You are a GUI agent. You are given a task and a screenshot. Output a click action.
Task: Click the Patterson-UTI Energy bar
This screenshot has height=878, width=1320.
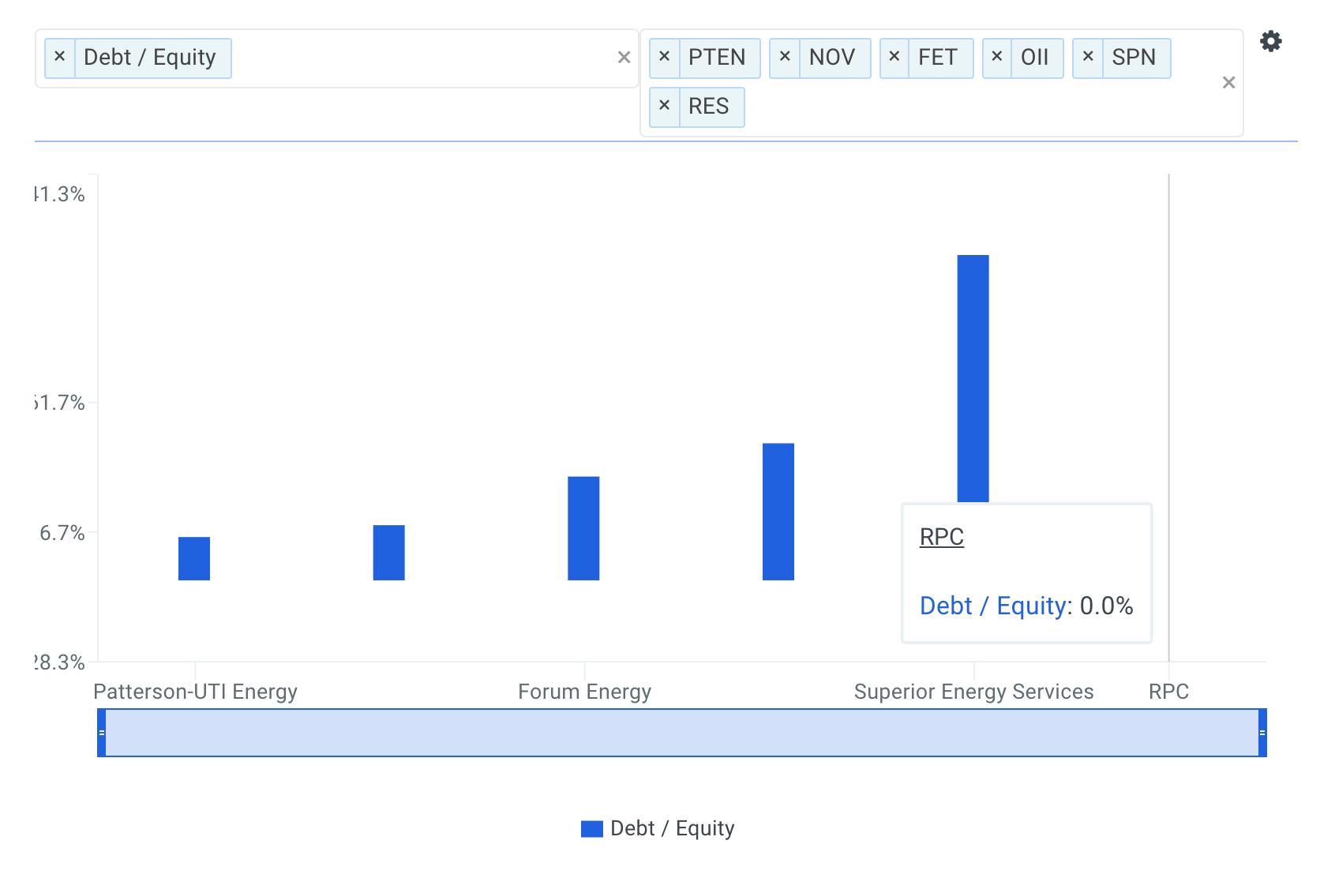[194, 558]
